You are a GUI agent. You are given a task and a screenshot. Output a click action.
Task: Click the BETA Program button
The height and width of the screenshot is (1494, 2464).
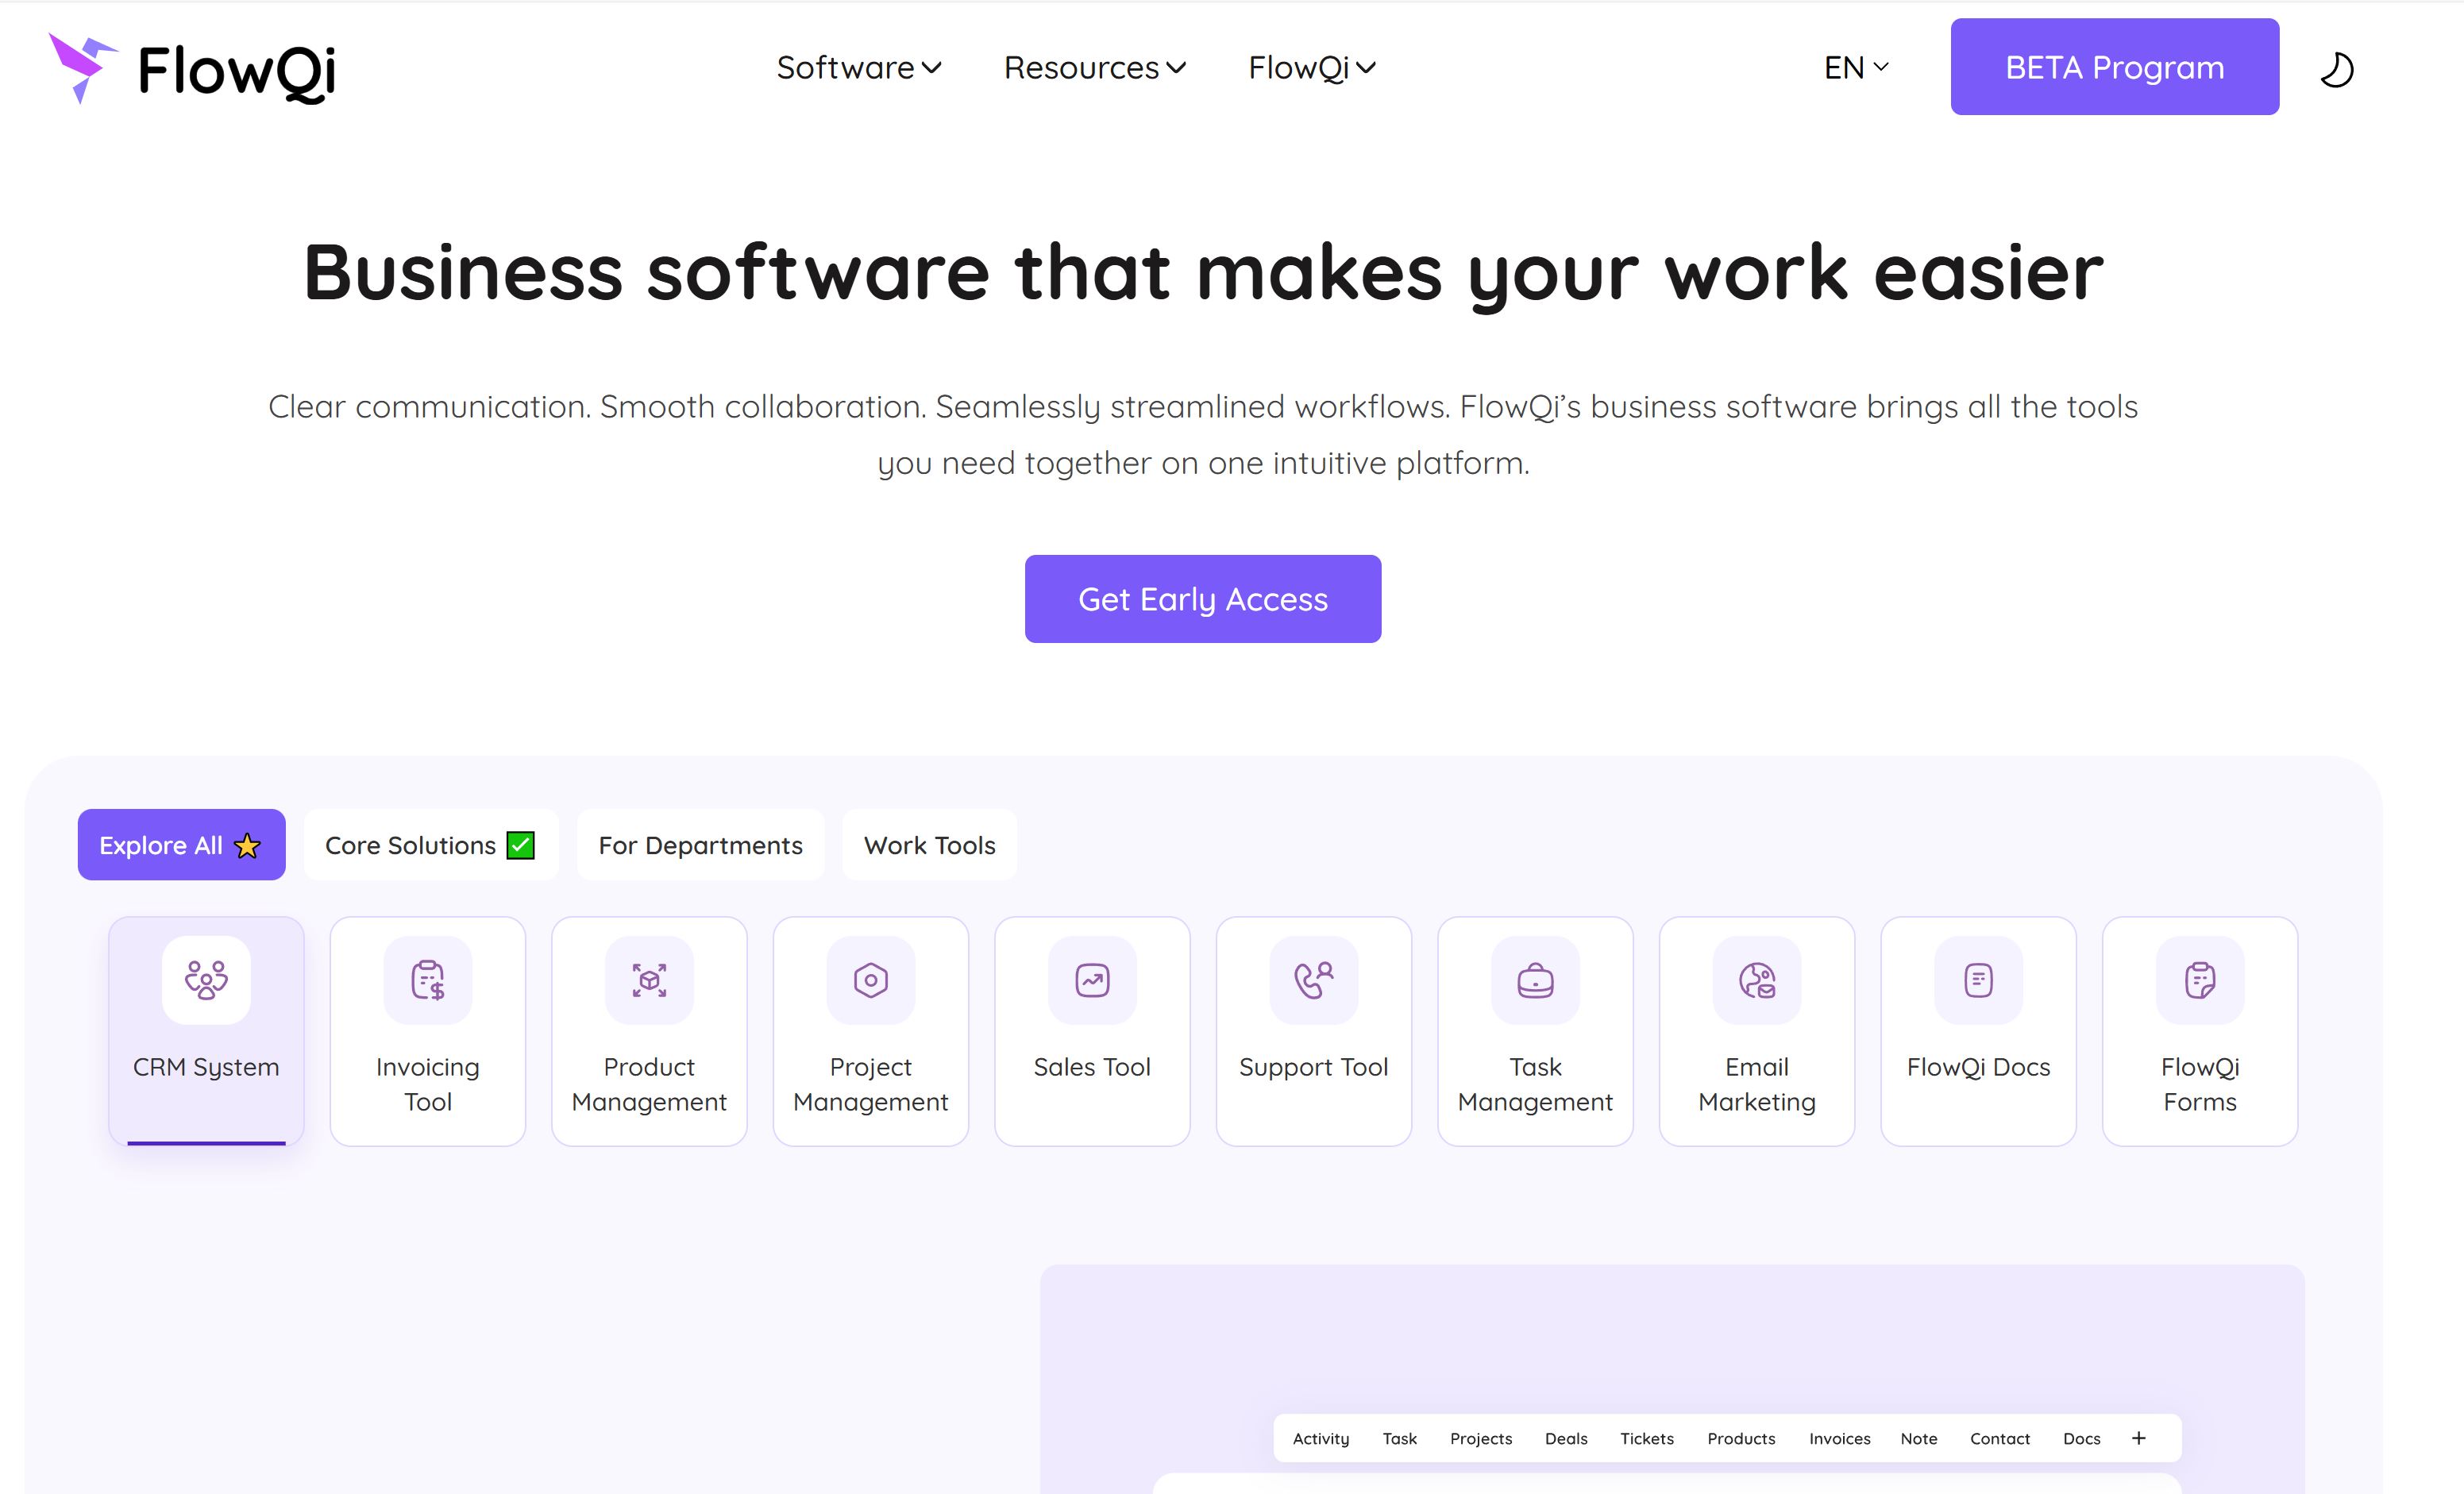click(x=2114, y=67)
